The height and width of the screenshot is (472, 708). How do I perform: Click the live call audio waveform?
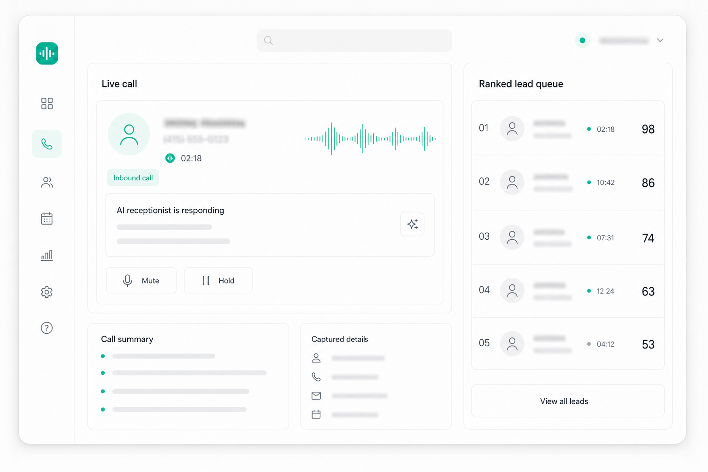coord(370,138)
